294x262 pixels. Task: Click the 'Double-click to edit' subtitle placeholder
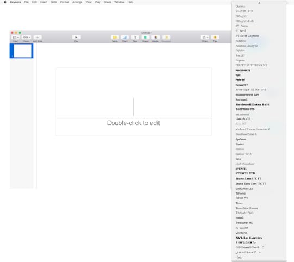[133, 126]
